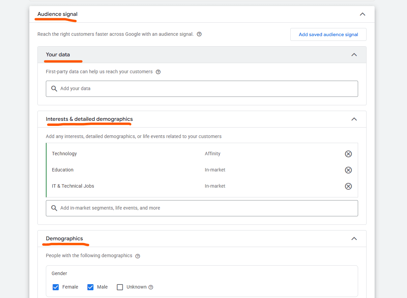The width and height of the screenshot is (407, 298).
Task: Click the search icon in Add your data
Action: coord(54,88)
